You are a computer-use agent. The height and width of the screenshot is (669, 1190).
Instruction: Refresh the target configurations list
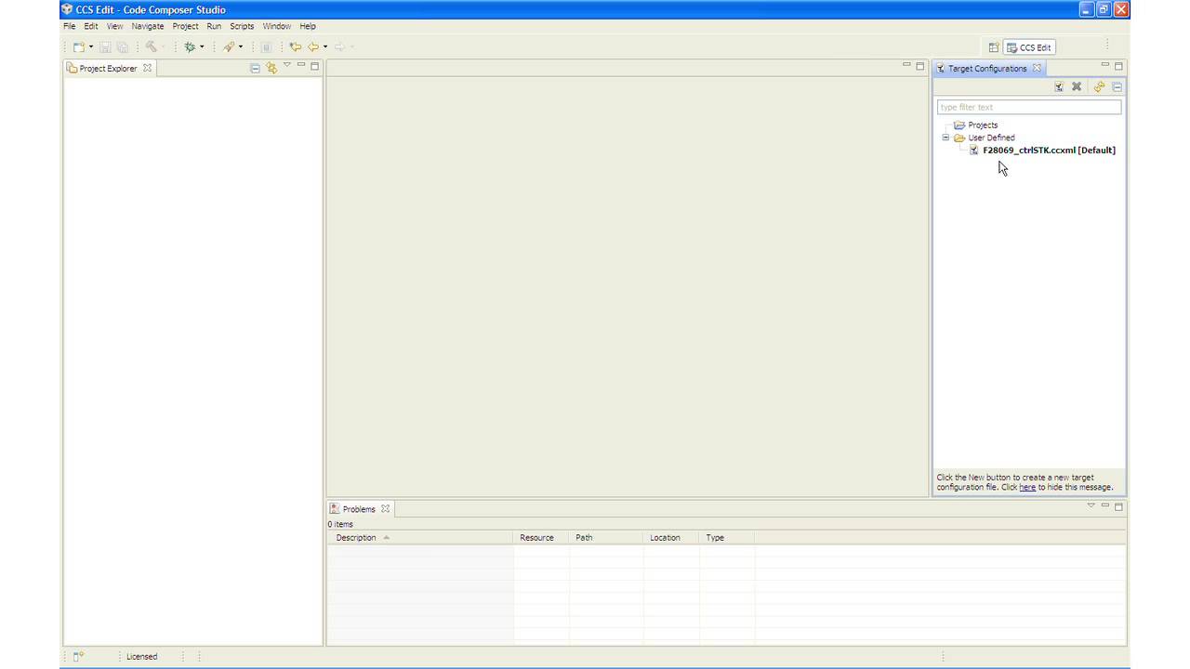(1099, 86)
